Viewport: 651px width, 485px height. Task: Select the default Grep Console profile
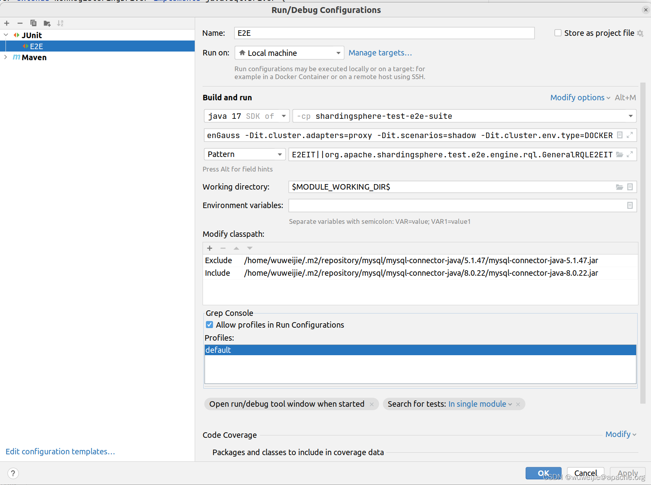(x=420, y=350)
